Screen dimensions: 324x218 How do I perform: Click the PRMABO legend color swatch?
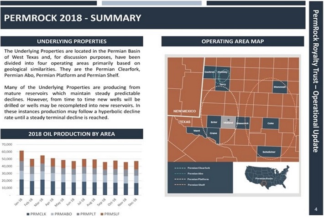[x=52, y=214]
